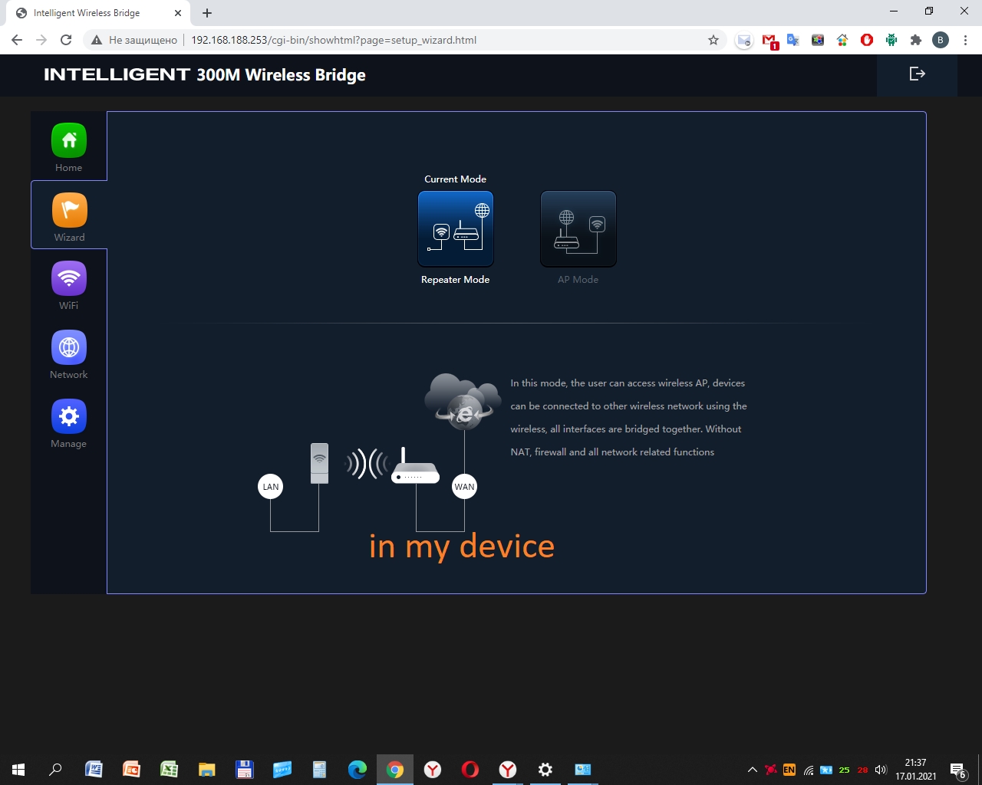This screenshot has width=982, height=785.
Task: Select the Wizard setup icon
Action: click(x=69, y=210)
